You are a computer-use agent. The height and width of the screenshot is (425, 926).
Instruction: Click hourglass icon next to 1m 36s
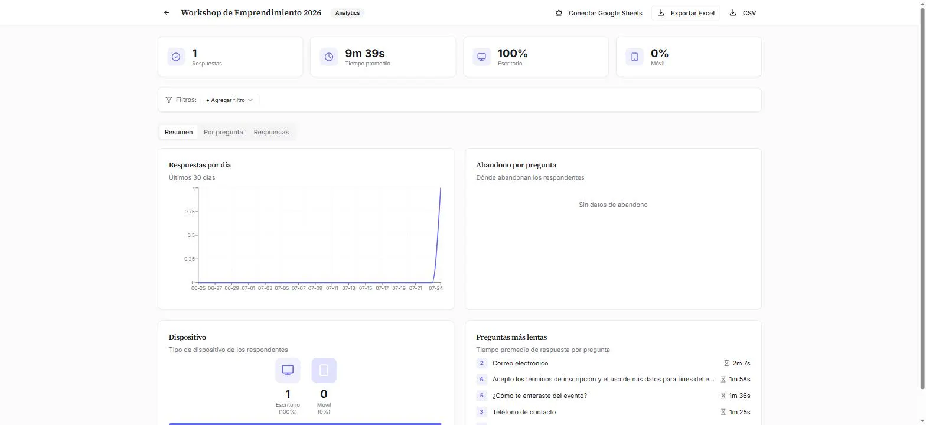pos(723,396)
